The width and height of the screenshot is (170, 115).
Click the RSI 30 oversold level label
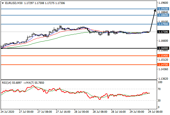tap(159, 101)
